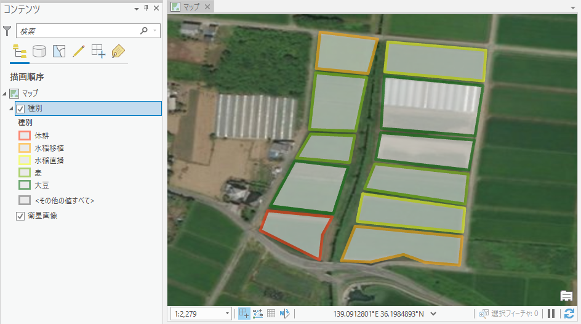
Task: Switch to List By Data Source
Action: [39, 51]
